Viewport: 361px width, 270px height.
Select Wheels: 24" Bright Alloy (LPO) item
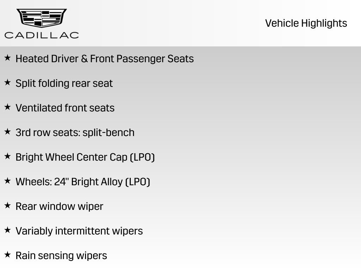[83, 182]
